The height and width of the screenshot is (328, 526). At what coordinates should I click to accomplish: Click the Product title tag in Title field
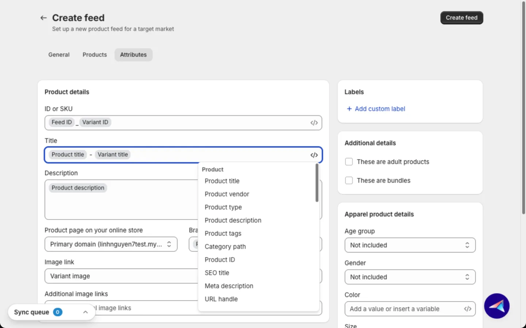pos(68,155)
